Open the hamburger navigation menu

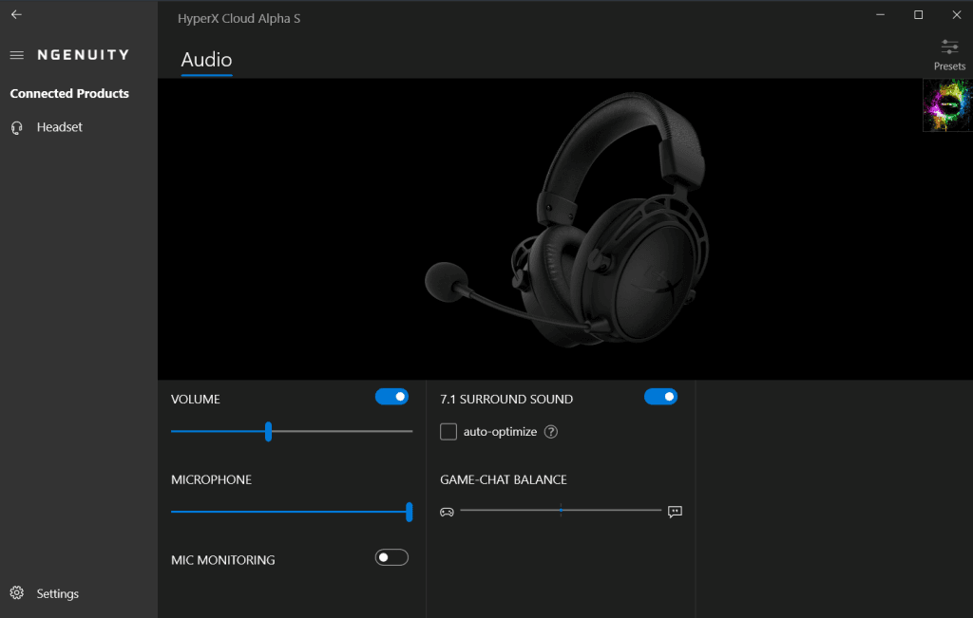point(17,55)
